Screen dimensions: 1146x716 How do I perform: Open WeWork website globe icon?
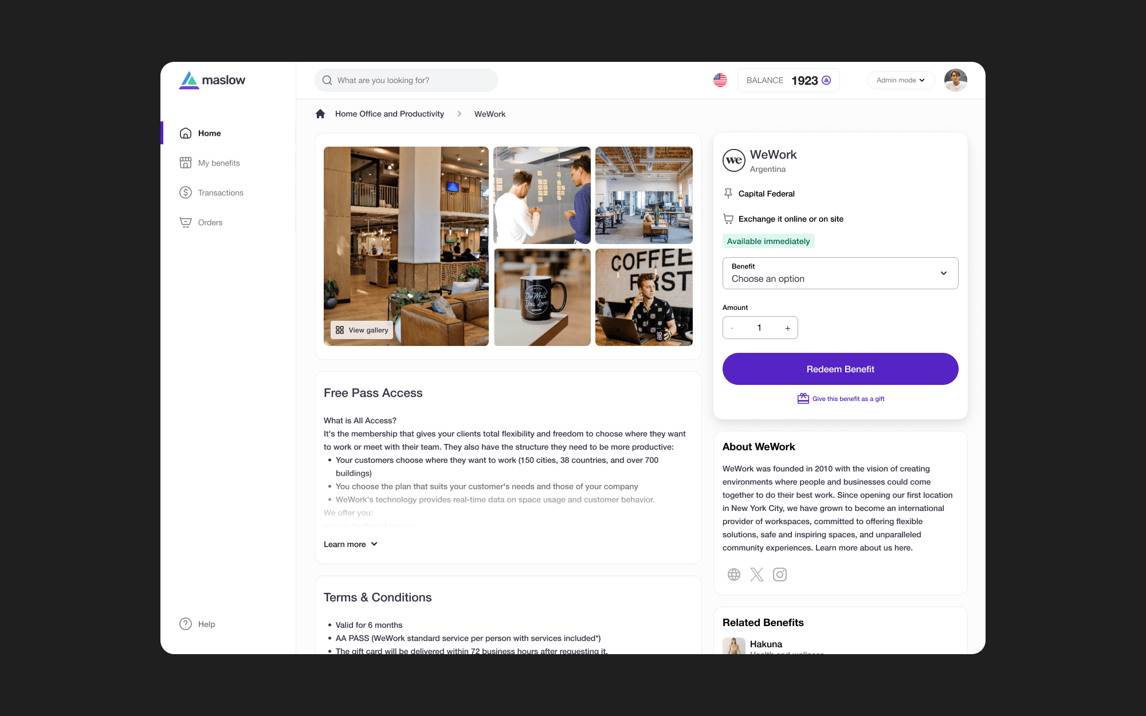pos(734,575)
